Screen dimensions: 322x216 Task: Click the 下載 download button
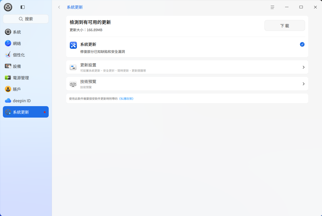285,25
